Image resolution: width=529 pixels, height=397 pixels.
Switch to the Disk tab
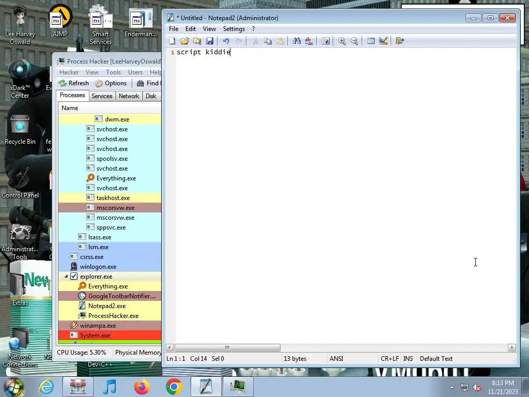151,96
